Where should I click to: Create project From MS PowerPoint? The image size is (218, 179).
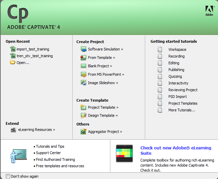click(x=106, y=74)
